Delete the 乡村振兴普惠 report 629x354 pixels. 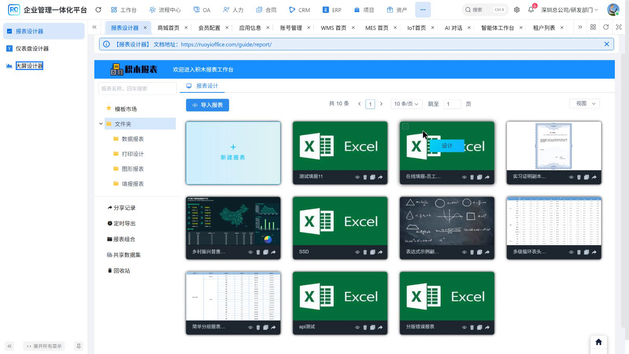tap(258, 252)
